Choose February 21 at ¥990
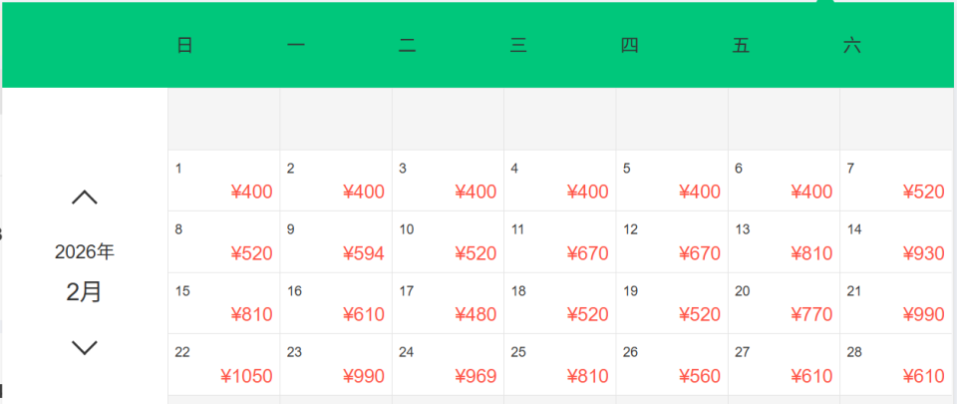The height and width of the screenshot is (404, 957). (896, 303)
